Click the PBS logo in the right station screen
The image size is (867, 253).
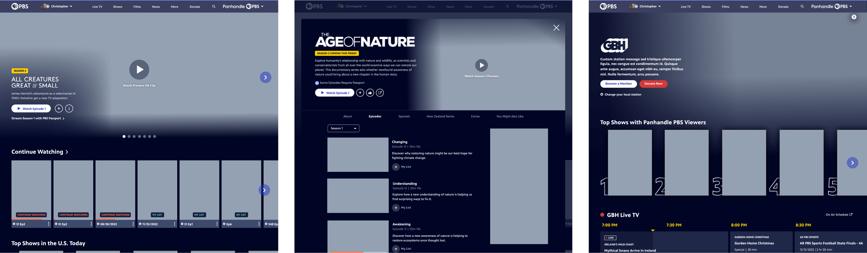(608, 6)
